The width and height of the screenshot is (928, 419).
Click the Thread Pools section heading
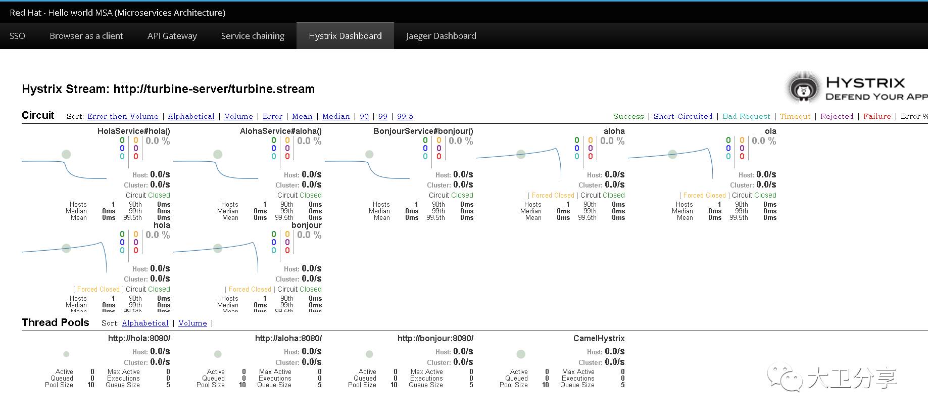56,322
